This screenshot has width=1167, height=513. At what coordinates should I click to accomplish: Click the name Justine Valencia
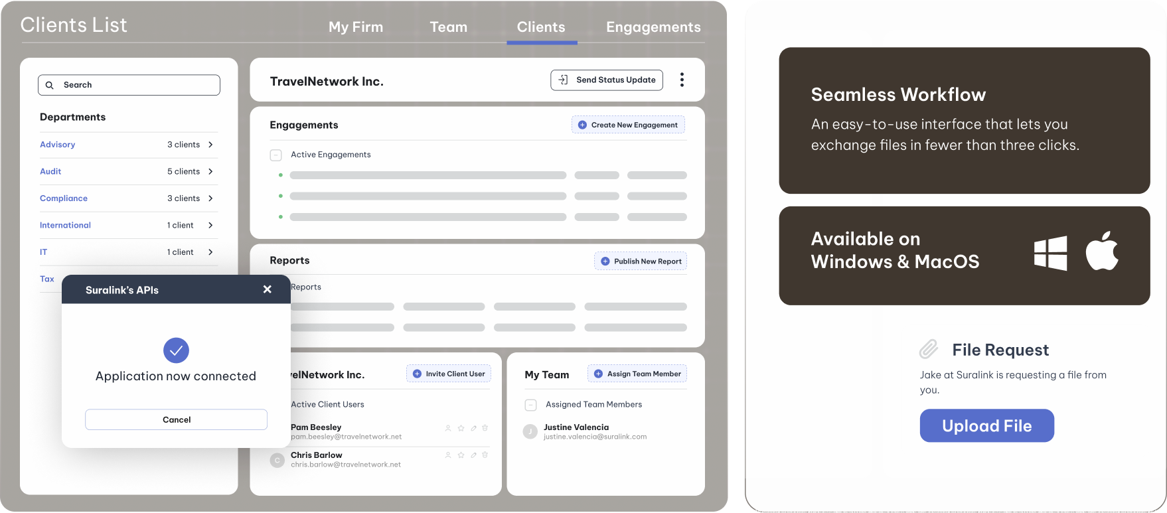(x=576, y=427)
